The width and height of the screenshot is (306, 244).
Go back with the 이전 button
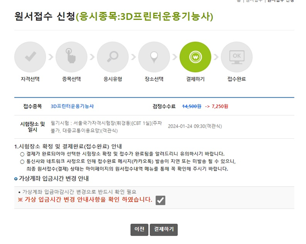pyautogui.click(x=139, y=229)
